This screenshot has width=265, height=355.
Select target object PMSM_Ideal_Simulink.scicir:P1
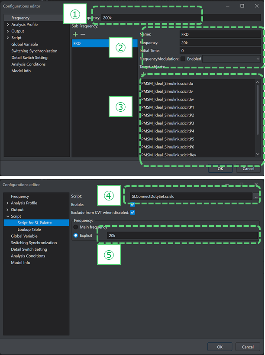click(x=168, y=107)
